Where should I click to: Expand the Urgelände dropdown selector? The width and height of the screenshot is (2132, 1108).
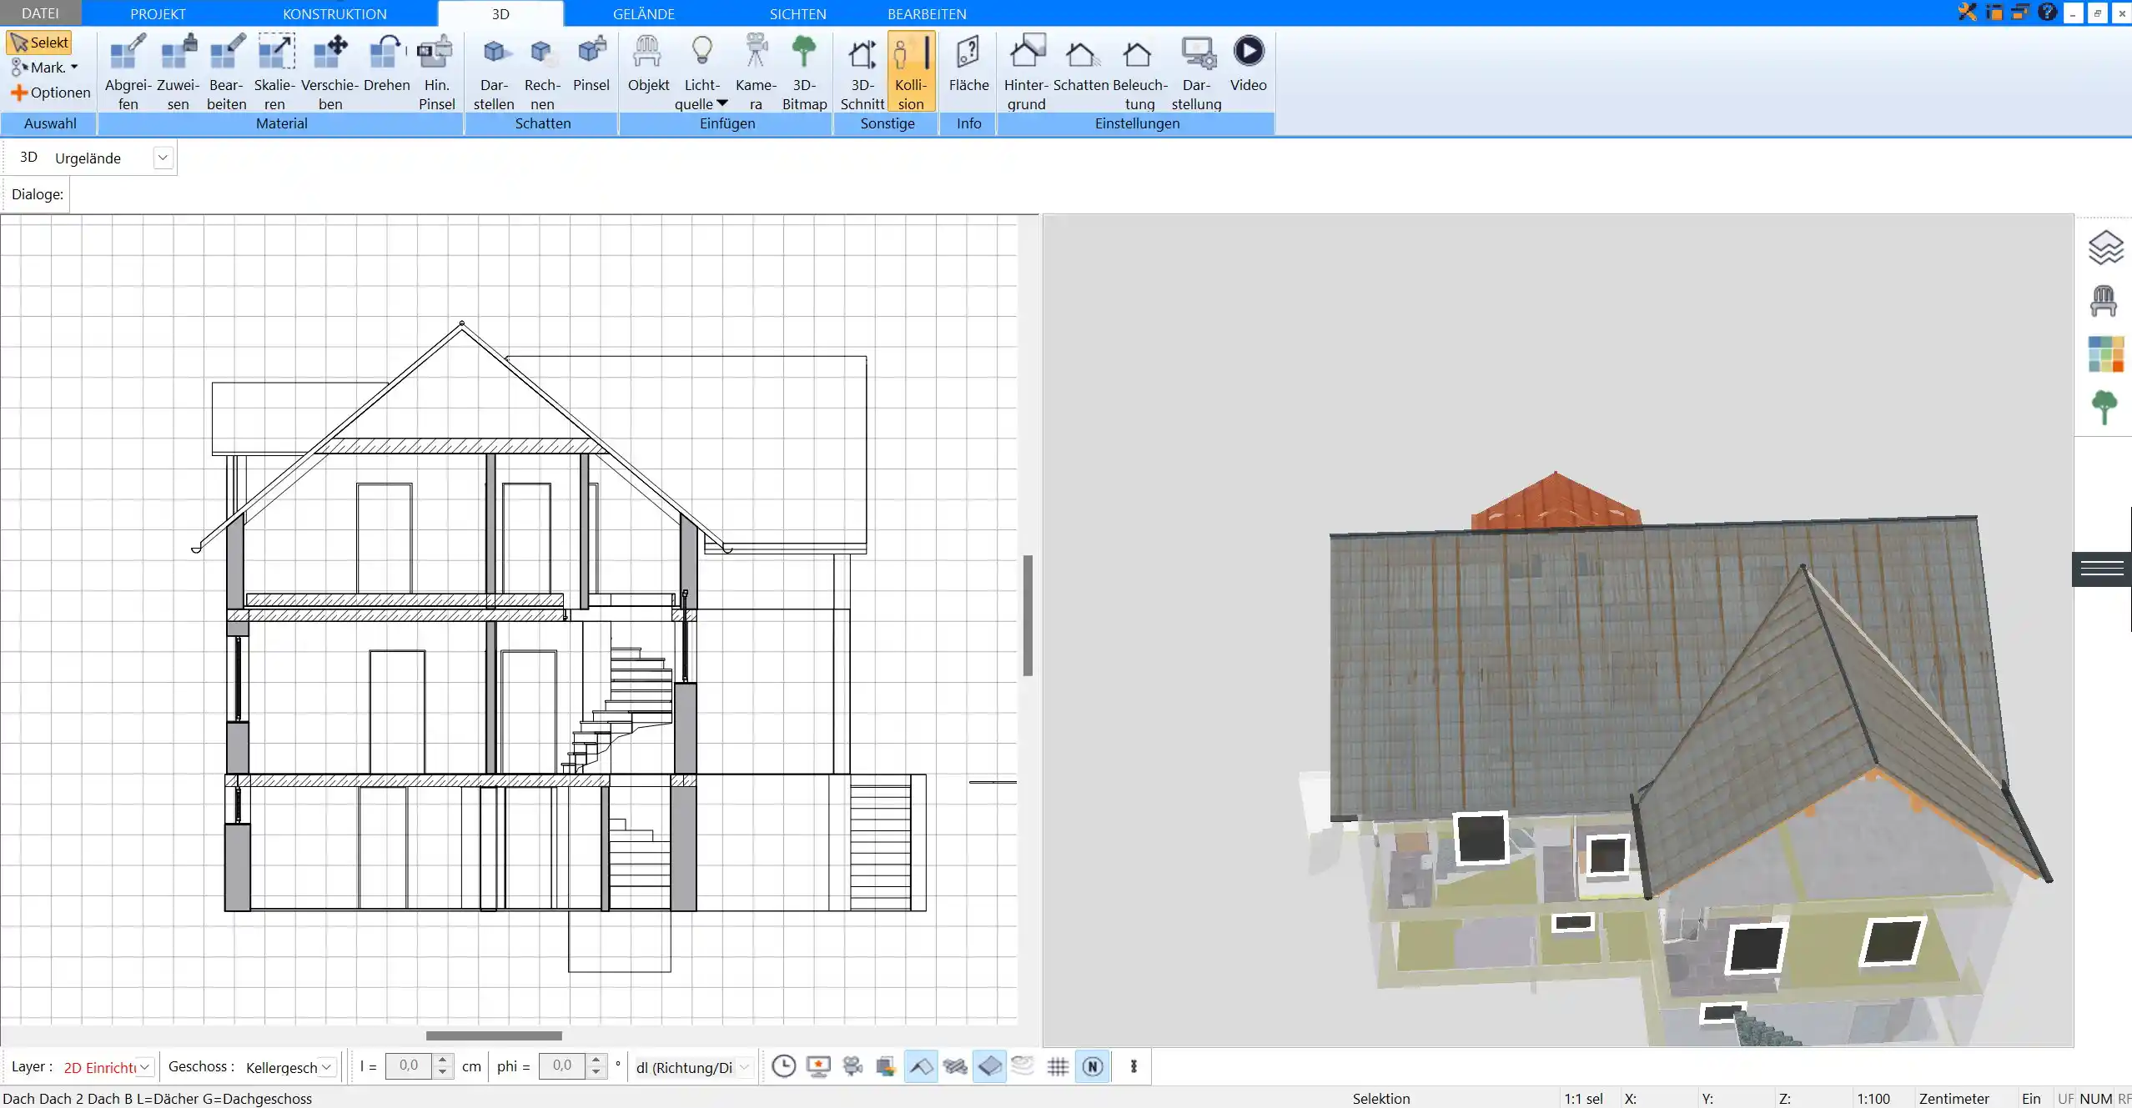click(162, 158)
